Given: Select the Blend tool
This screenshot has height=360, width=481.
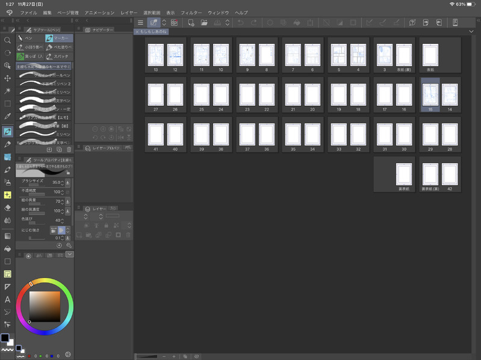Looking at the screenshot, I should pyautogui.click(x=7, y=221).
